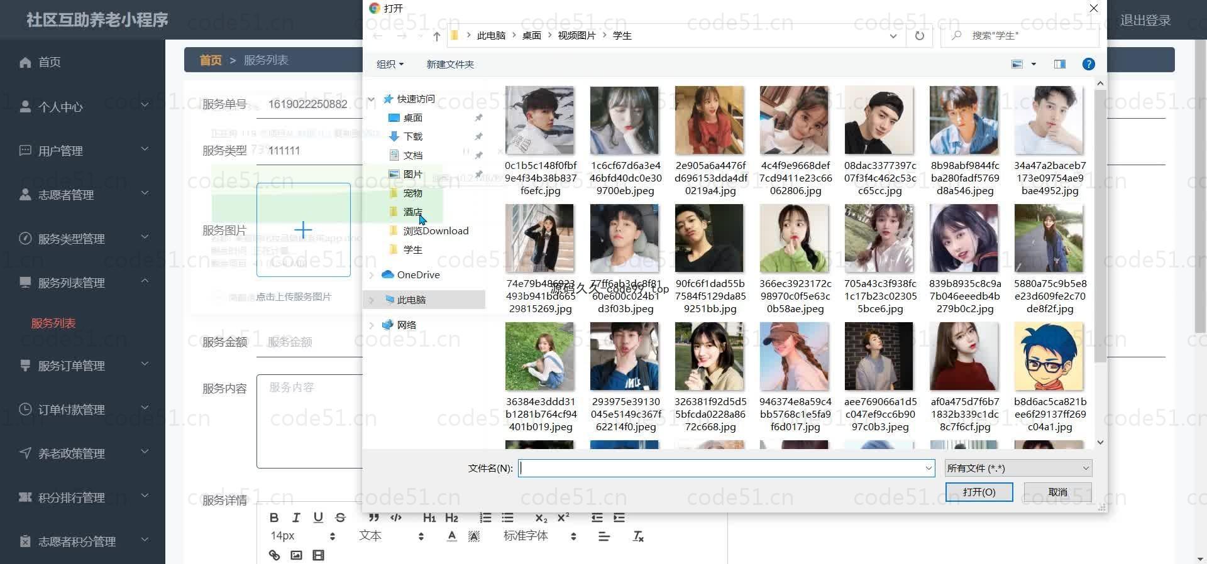This screenshot has height=564, width=1207.
Task: Click the 打开(O) button
Action: pyautogui.click(x=979, y=492)
